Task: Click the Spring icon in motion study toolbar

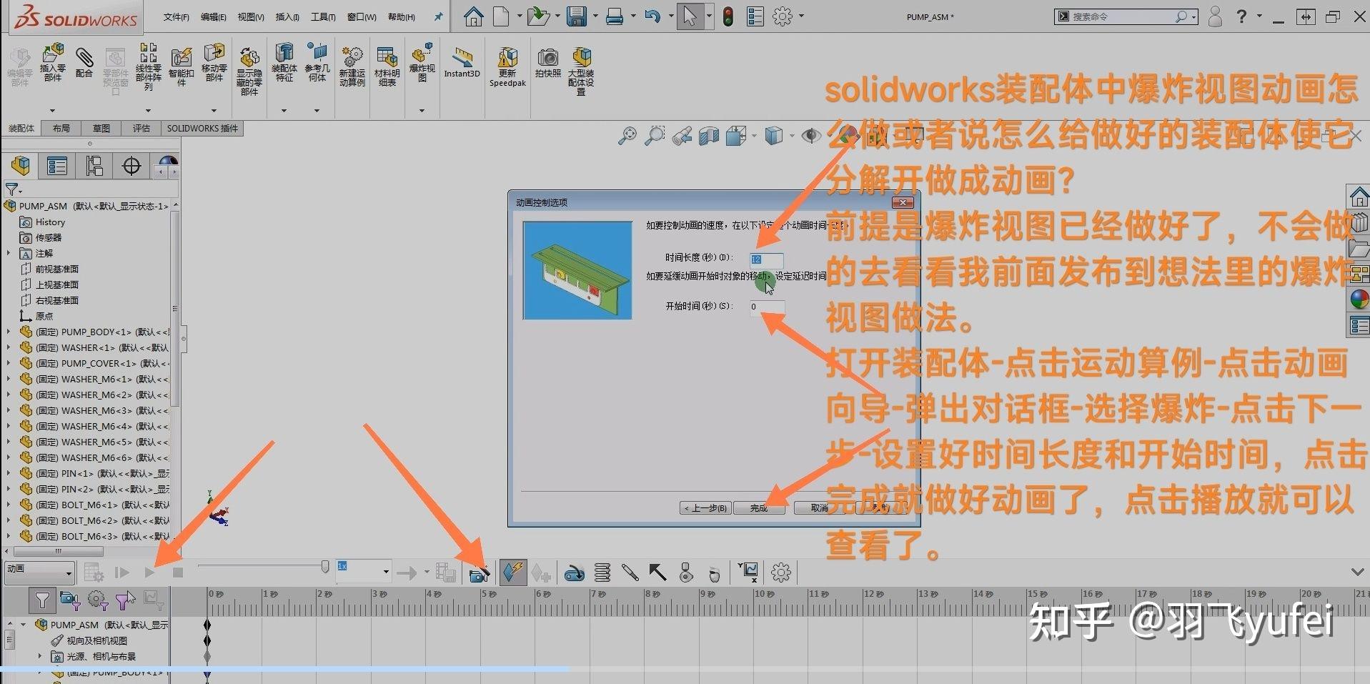Action: pyautogui.click(x=602, y=573)
